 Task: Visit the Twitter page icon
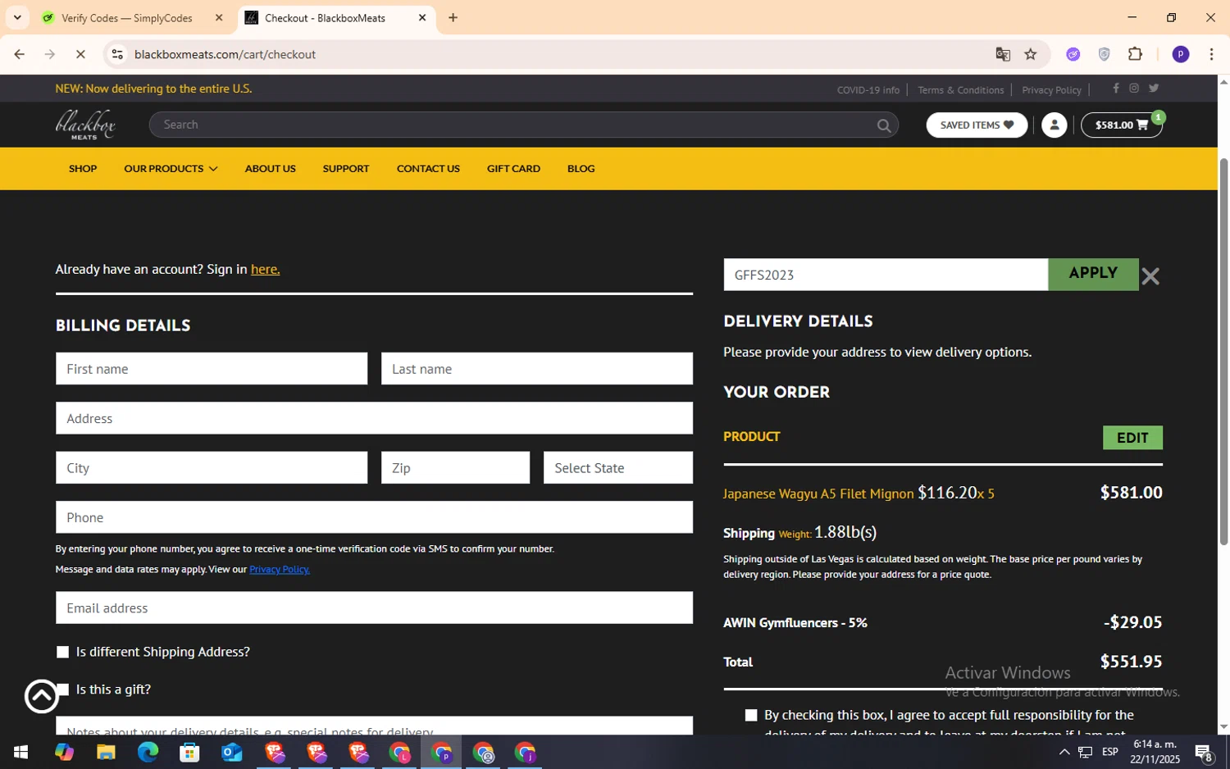pyautogui.click(x=1154, y=89)
